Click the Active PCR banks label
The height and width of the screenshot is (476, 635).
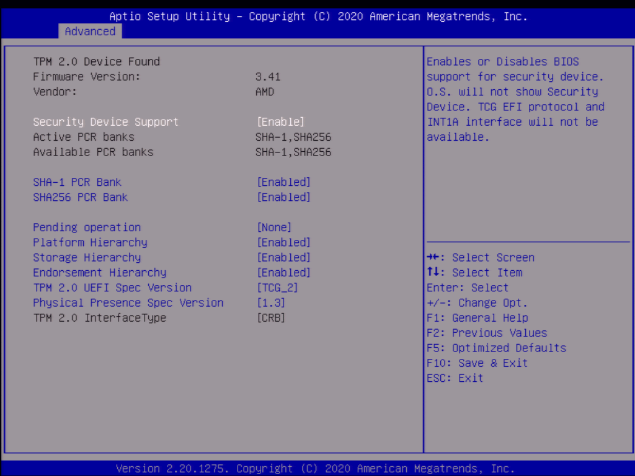click(x=84, y=137)
